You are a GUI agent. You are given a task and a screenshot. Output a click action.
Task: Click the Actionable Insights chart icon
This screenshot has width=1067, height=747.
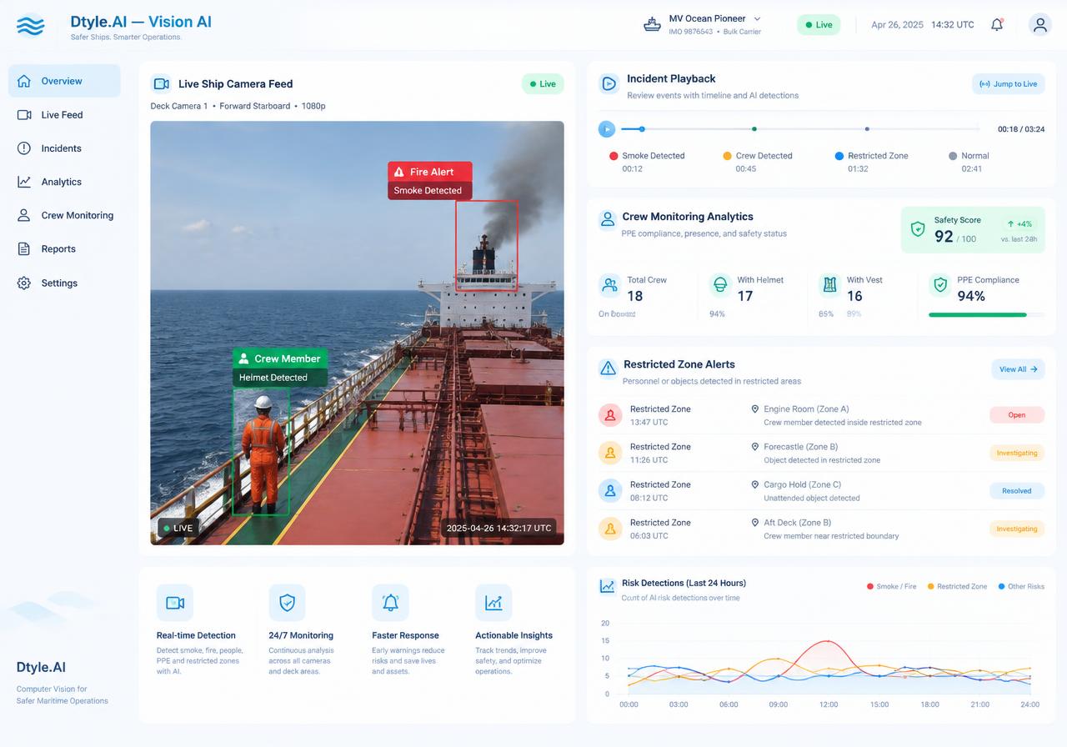pyautogui.click(x=493, y=603)
